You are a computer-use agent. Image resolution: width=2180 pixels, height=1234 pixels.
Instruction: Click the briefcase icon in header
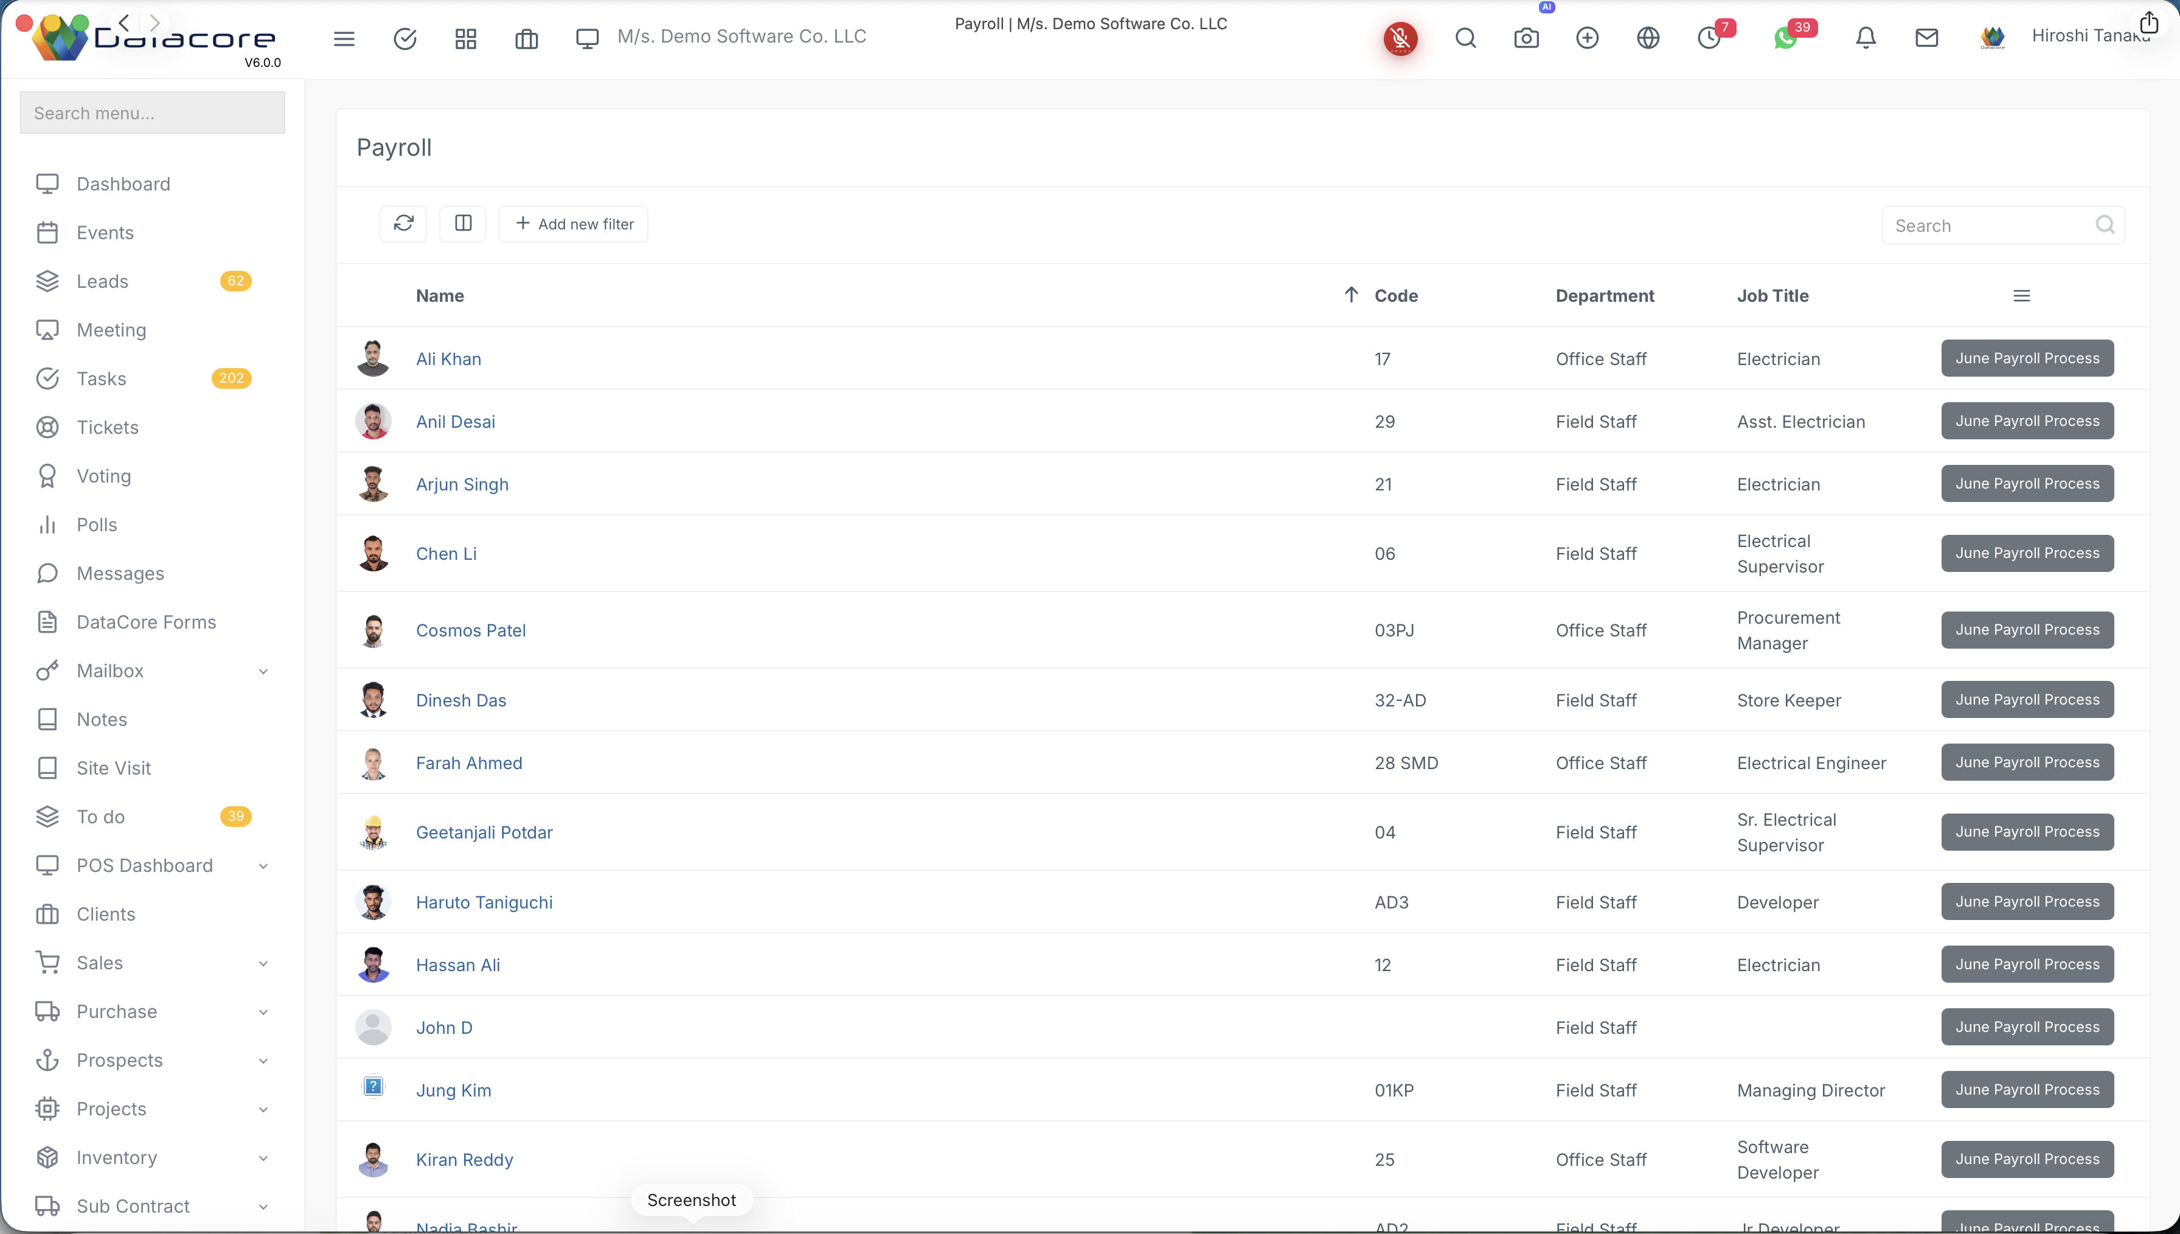[x=527, y=38]
